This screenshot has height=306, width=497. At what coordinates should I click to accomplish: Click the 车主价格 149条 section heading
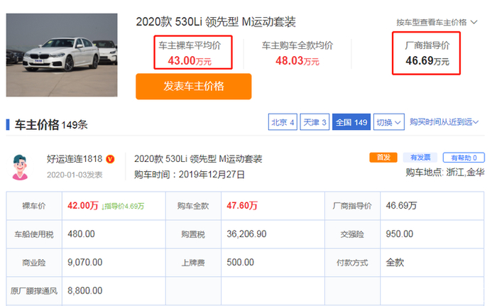(x=51, y=125)
